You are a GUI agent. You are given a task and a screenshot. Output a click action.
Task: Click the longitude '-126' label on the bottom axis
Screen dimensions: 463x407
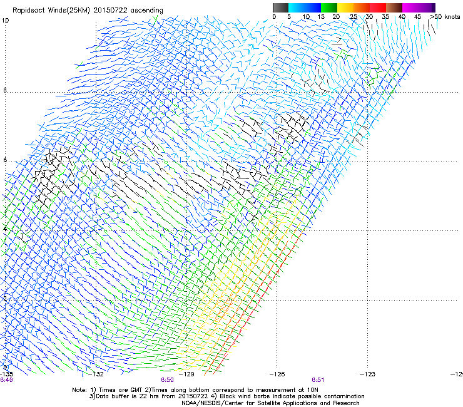[x=277, y=374]
